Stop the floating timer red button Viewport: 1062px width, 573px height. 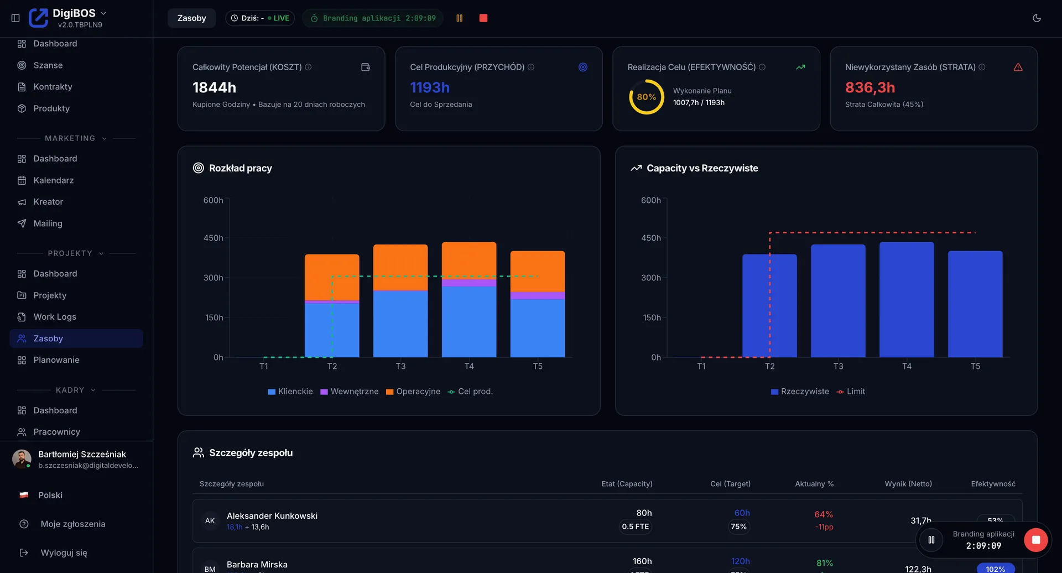pyautogui.click(x=1036, y=540)
